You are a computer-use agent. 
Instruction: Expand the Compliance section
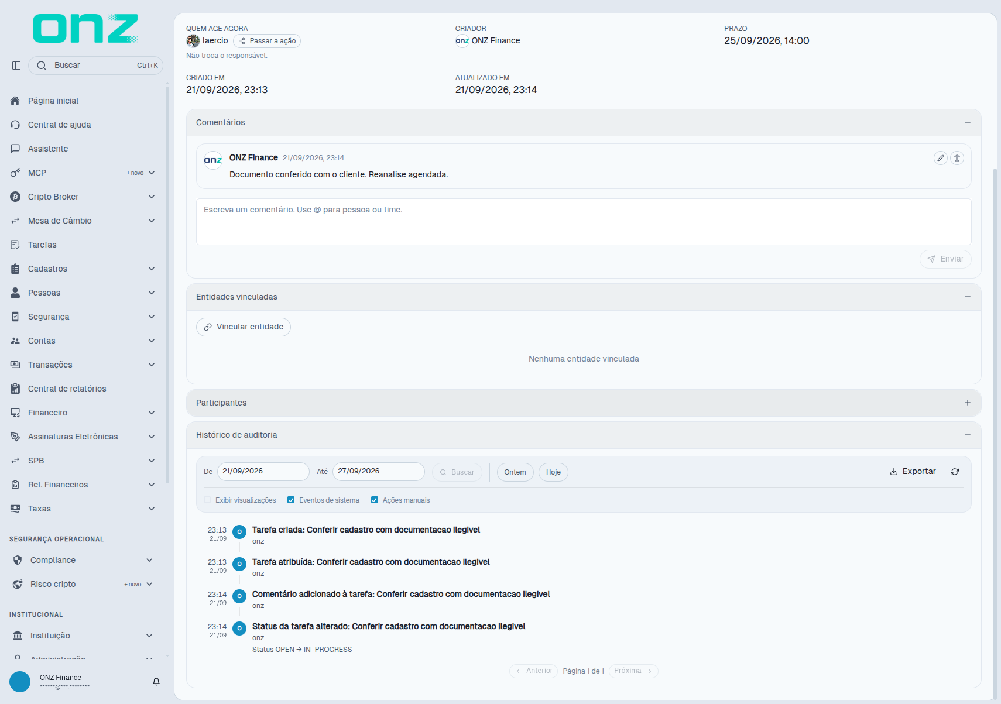(83, 560)
